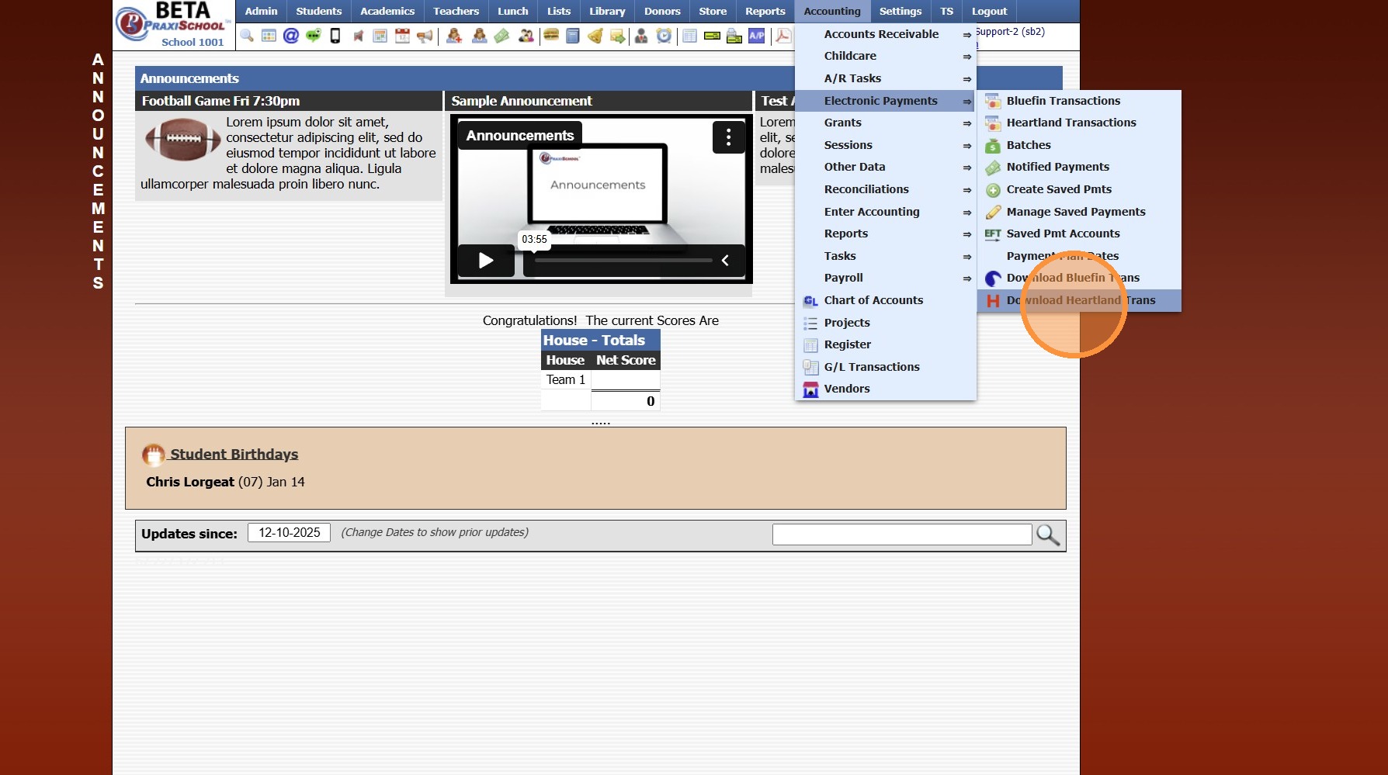
Task: Open Vendors from Accounting menu
Action: (886, 389)
